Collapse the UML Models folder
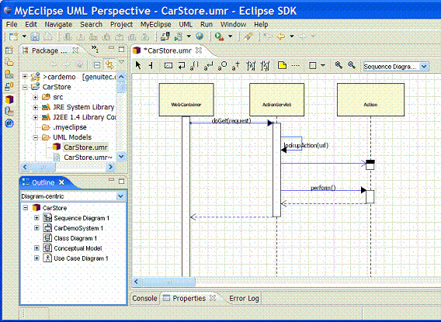Screen dimensions: 441x322 tap(36, 137)
